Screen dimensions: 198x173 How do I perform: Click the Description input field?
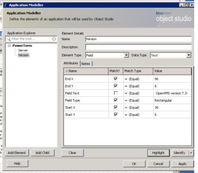139,47
